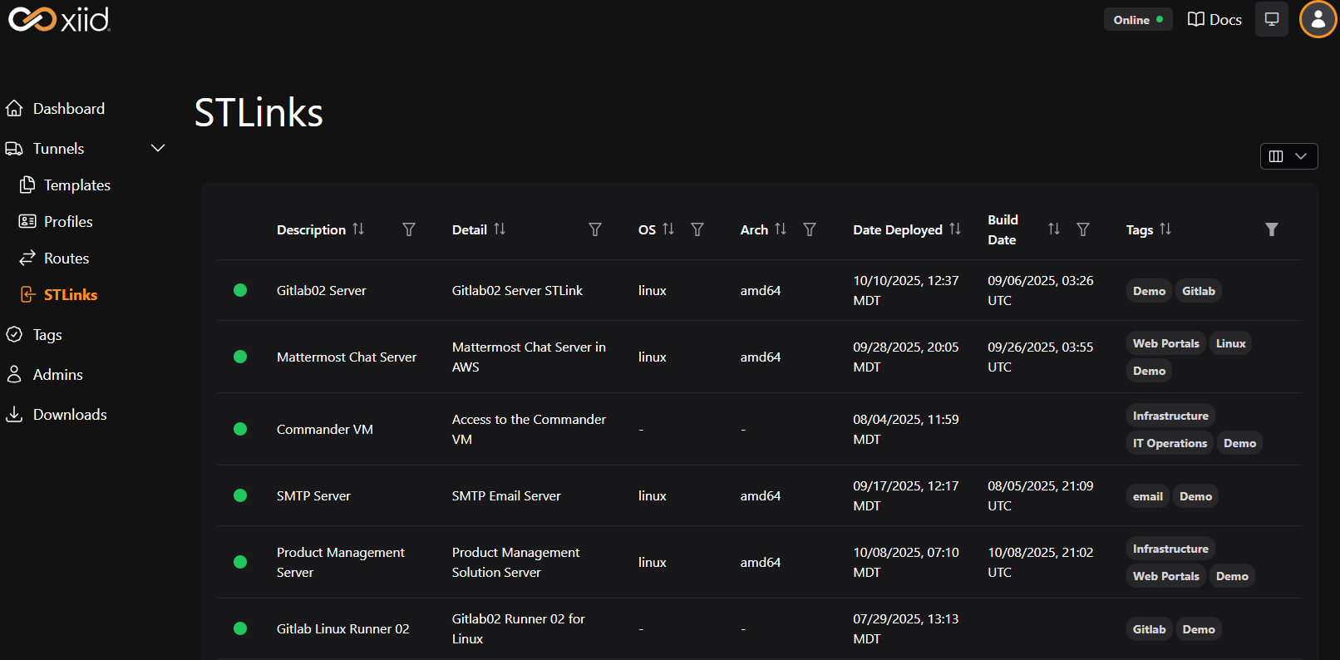Click the Tags column filter icon

[1271, 229]
